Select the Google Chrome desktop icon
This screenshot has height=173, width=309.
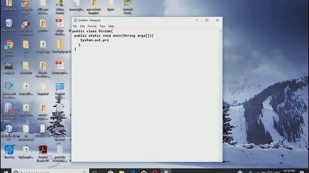(x=9, y=48)
